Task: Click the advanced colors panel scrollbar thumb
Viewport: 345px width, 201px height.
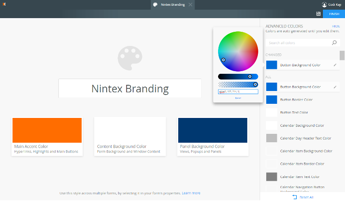Action: 342,55
